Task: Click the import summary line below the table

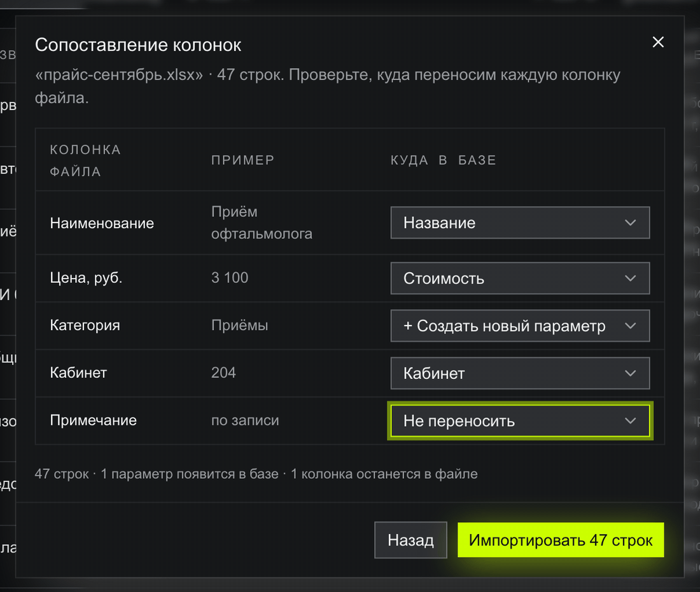Action: [x=256, y=474]
